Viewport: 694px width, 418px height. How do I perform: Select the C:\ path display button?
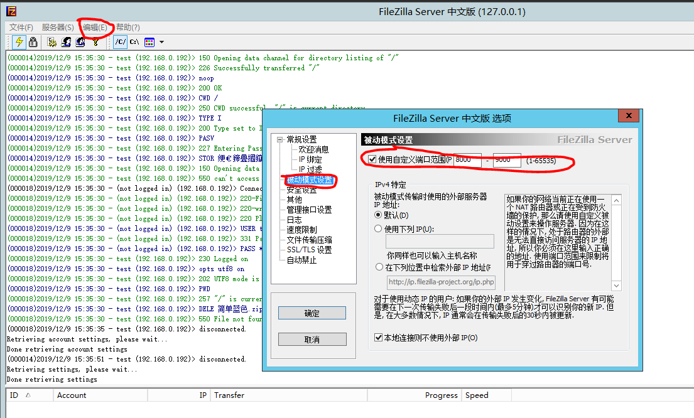134,42
